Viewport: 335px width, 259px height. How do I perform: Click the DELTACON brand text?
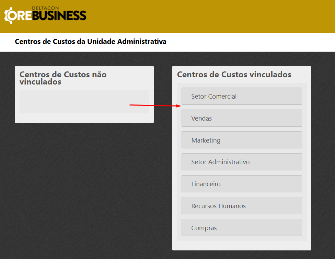(45, 7)
